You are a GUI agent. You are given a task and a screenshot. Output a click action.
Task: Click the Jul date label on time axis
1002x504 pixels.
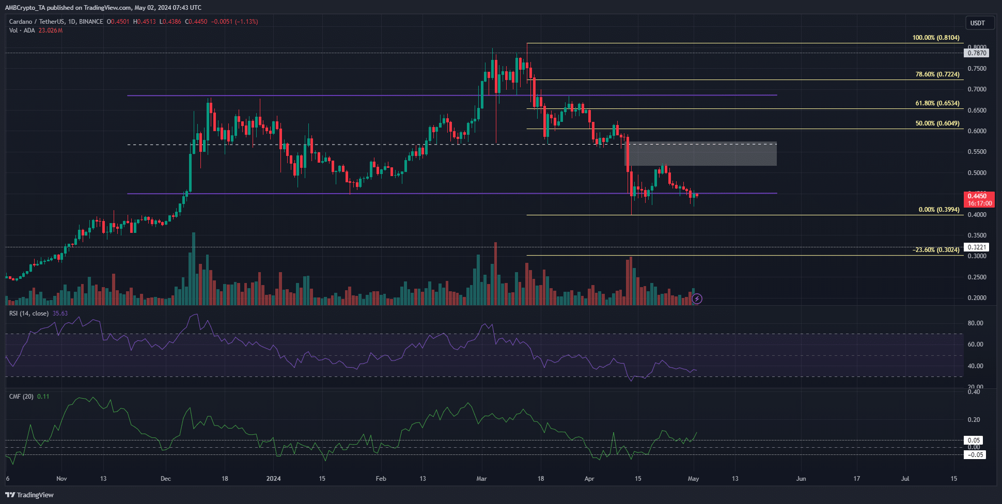[905, 479]
